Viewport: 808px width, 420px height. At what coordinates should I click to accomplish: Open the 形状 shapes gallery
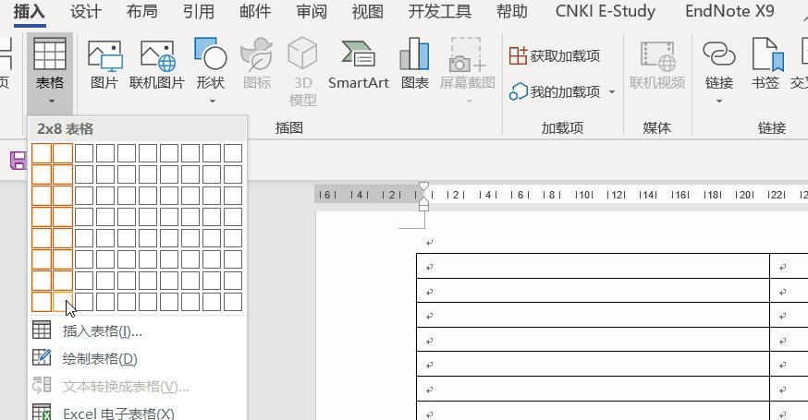click(210, 69)
